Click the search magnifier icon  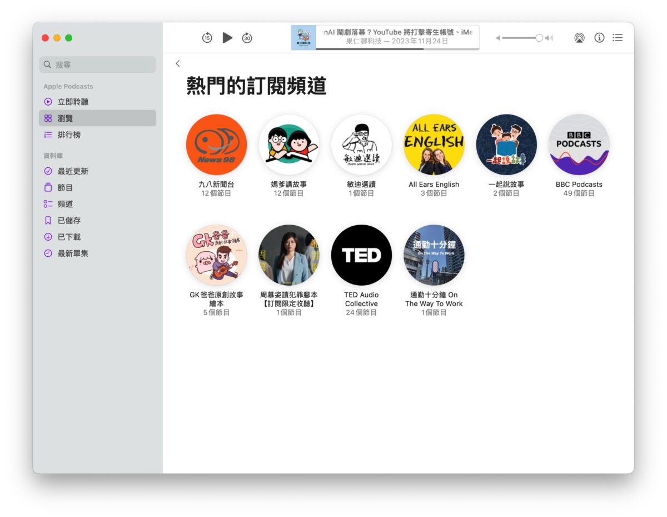pos(48,64)
